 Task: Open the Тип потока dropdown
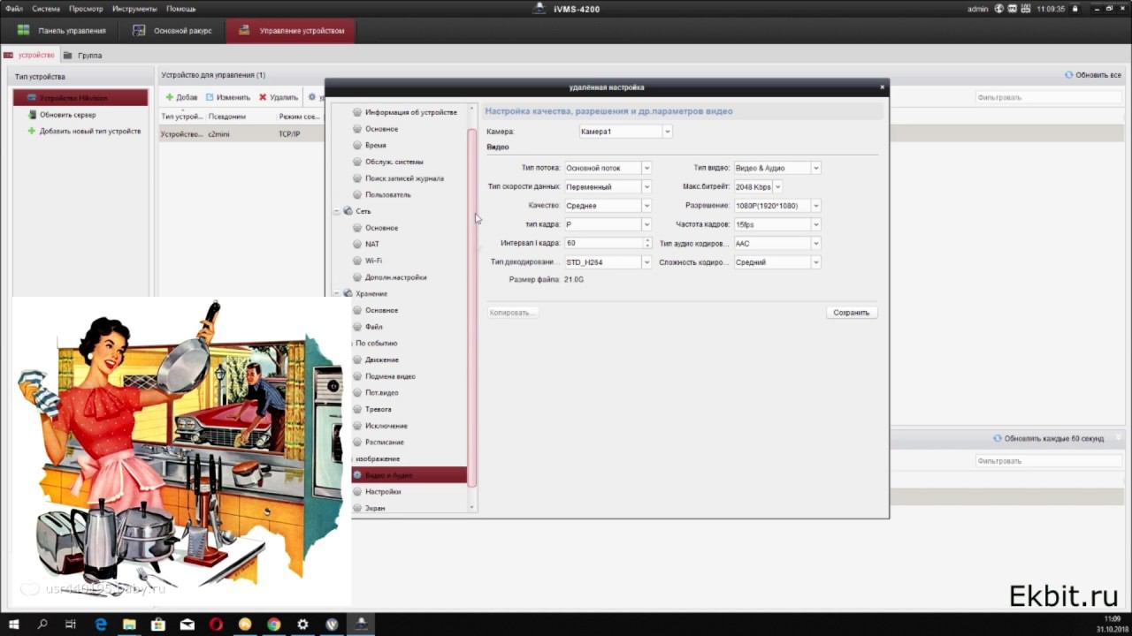click(608, 168)
